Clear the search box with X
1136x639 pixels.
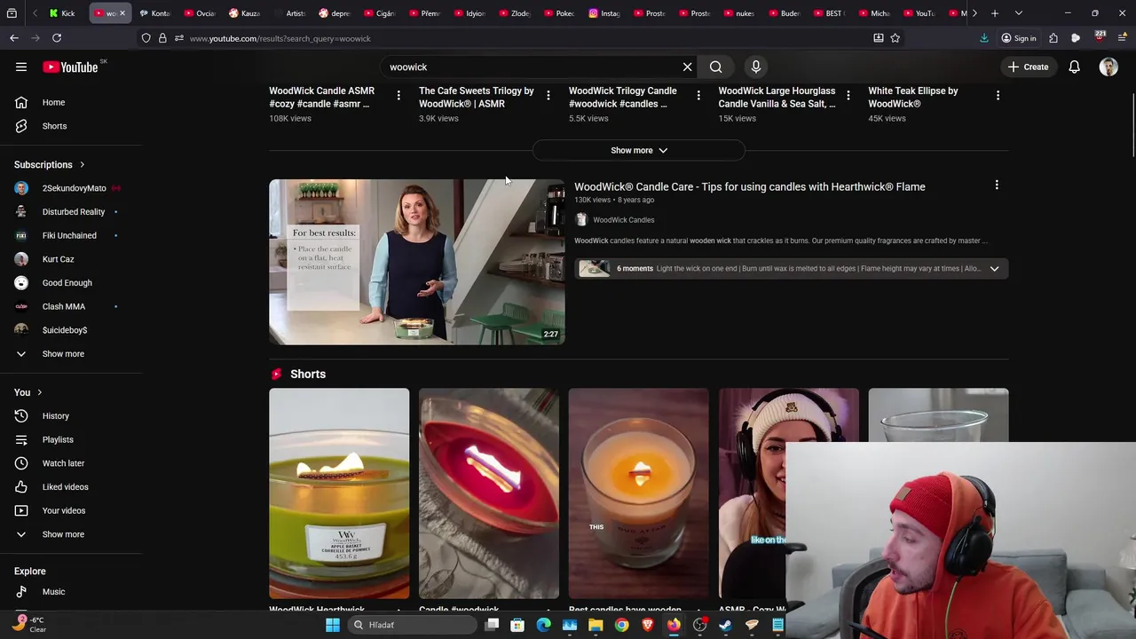687,67
